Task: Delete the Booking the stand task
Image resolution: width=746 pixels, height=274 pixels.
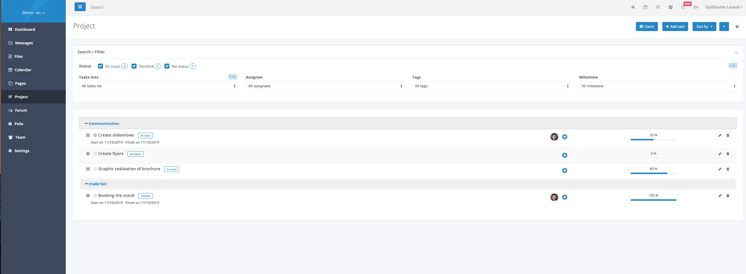Action: 728,196
